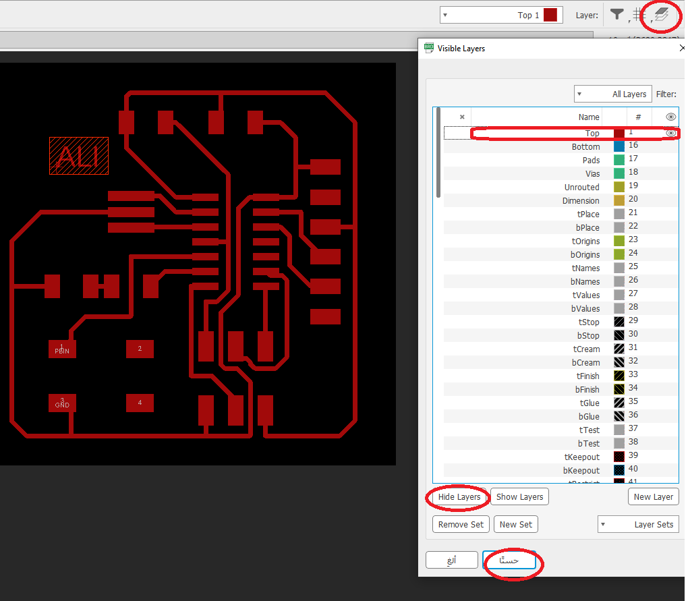Select the Top layer row name
This screenshot has height=601, width=690.
pos(592,133)
